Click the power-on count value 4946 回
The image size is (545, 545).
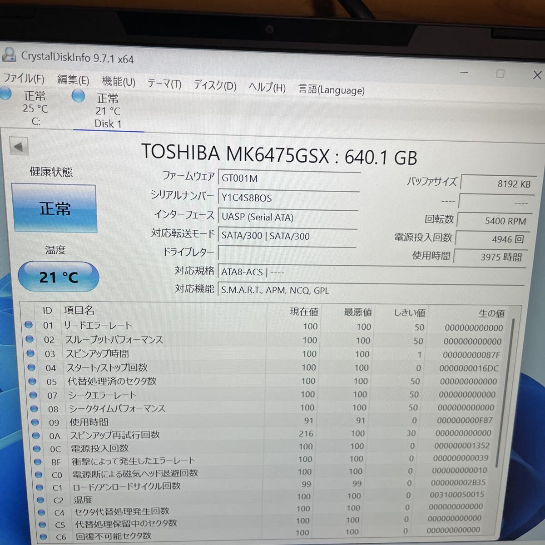[493, 239]
